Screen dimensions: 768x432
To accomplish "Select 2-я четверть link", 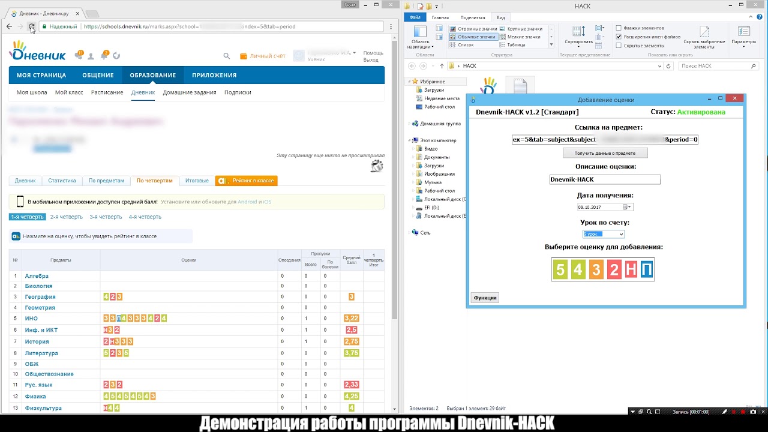I will coord(67,217).
